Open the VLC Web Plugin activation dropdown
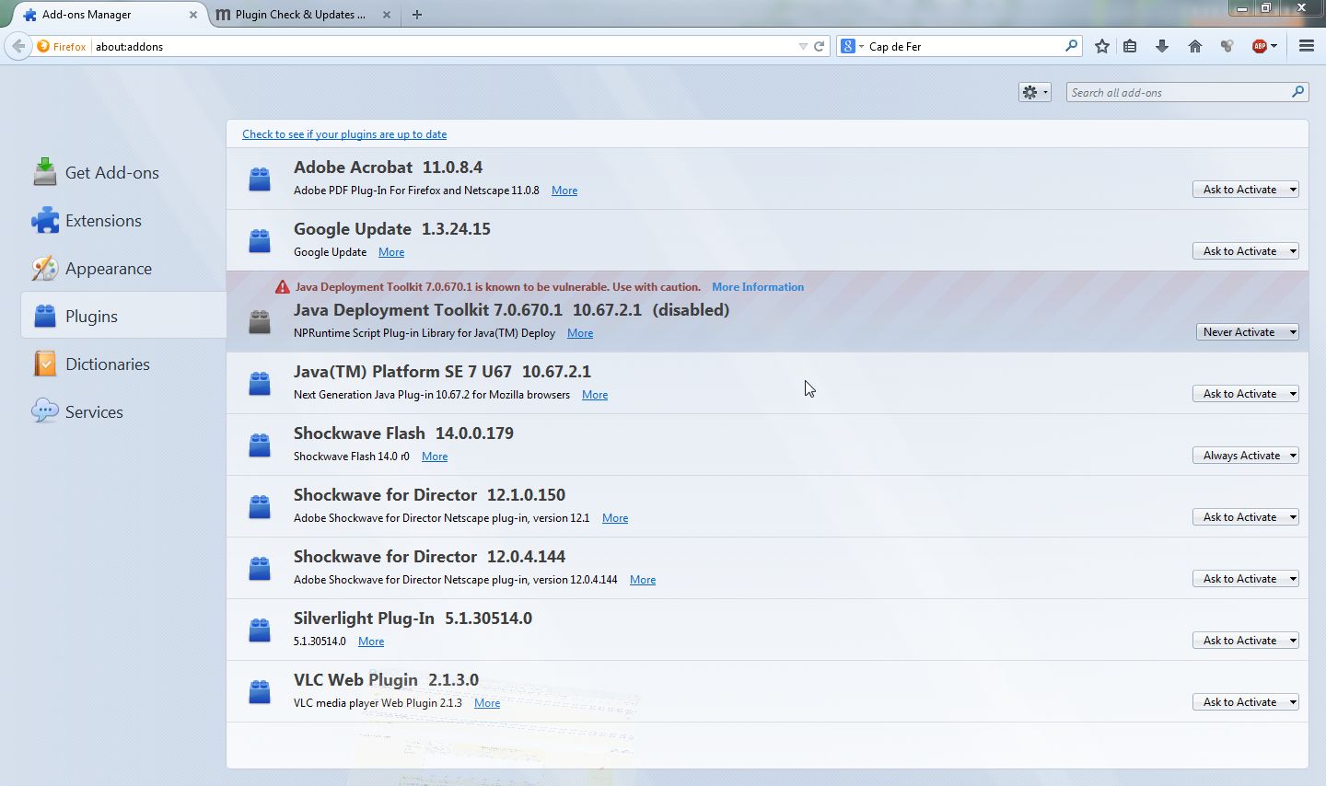This screenshot has width=1326, height=786. (x=1245, y=701)
